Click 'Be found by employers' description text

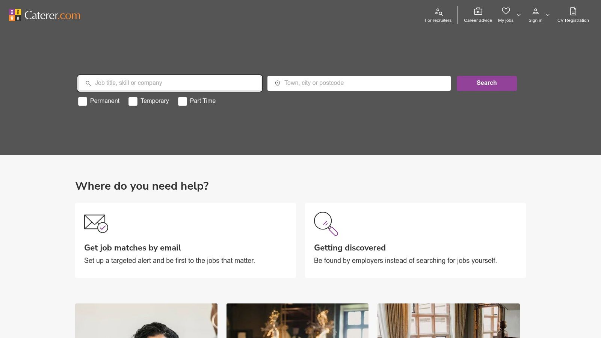[x=405, y=261]
